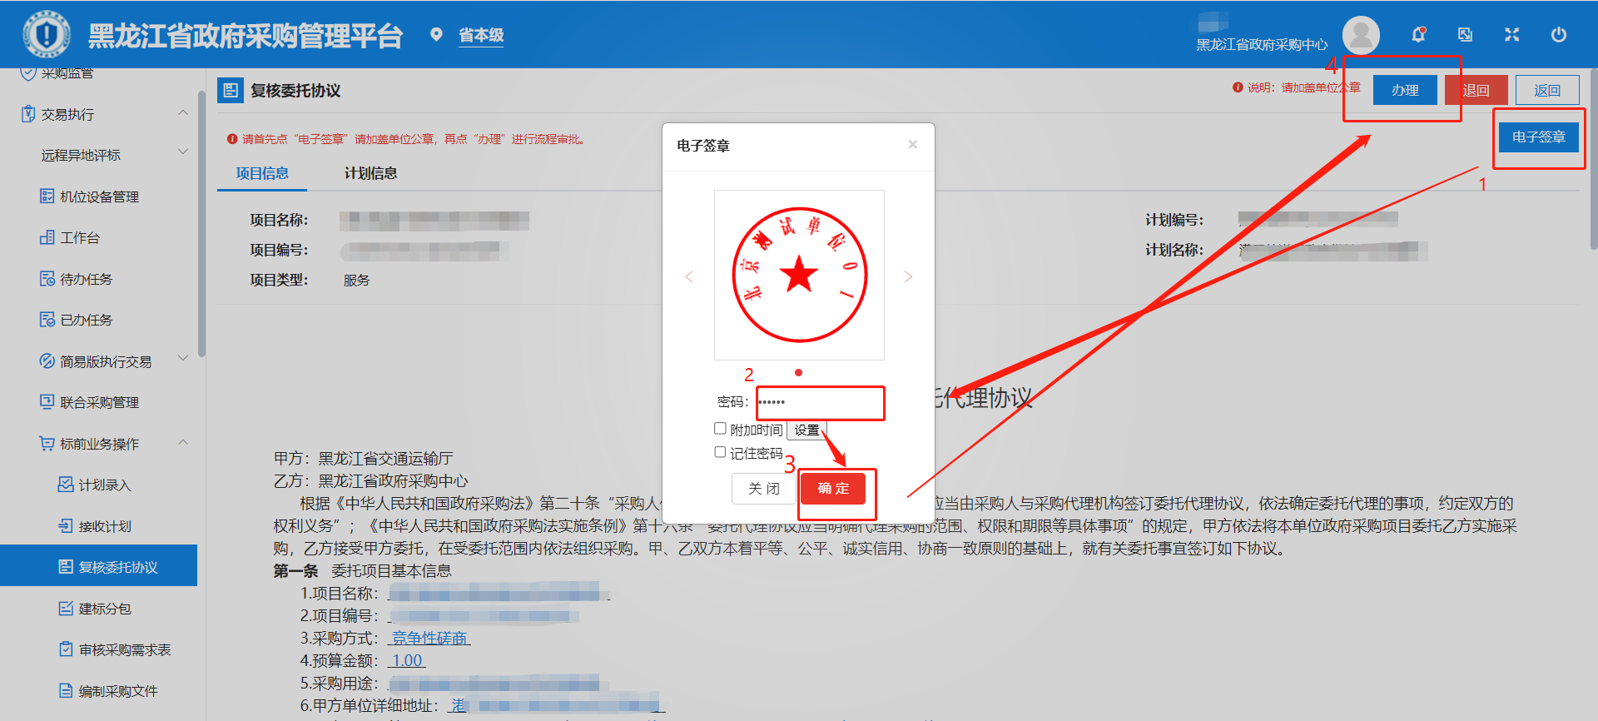
Task: Focus the 密码 input field
Action: pos(820,402)
